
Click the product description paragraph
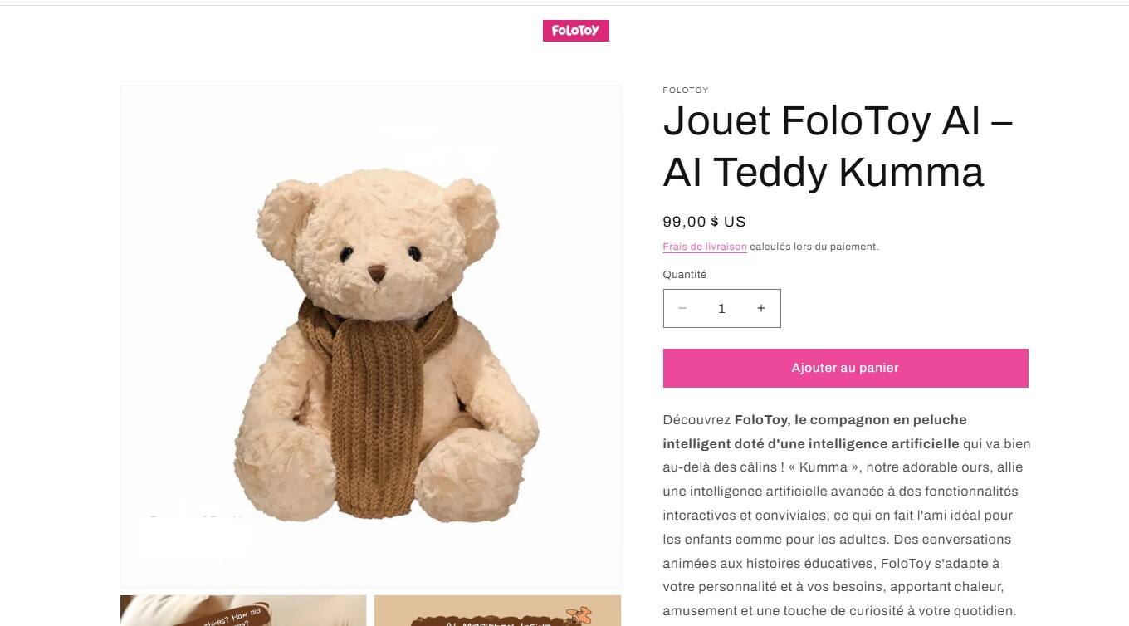coord(847,515)
